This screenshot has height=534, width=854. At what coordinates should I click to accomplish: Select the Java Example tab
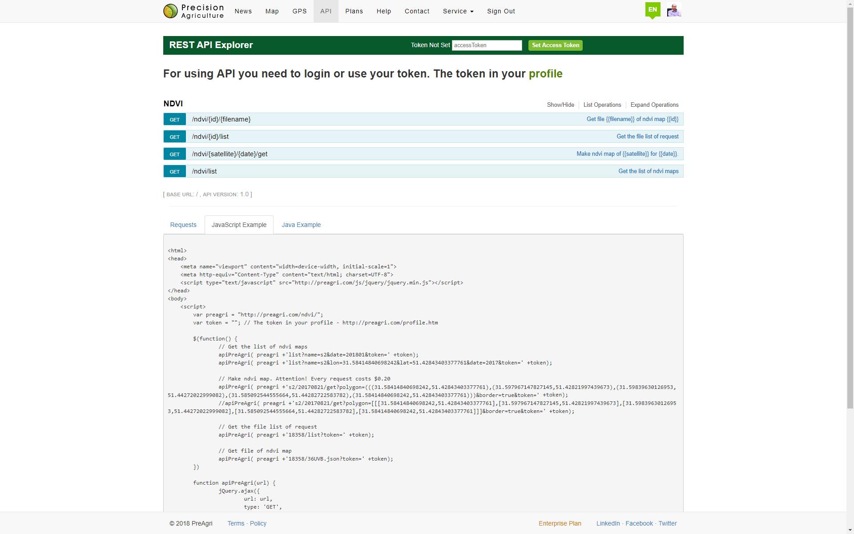301,224
